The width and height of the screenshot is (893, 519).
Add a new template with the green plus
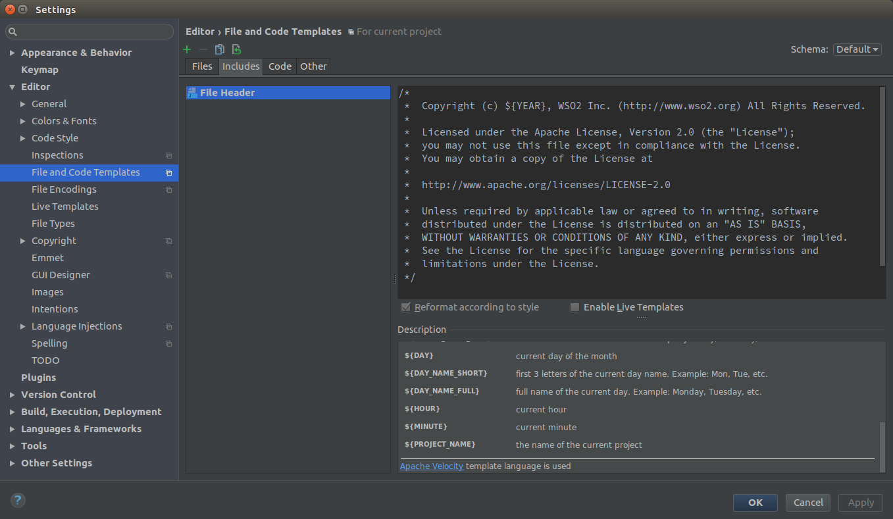click(187, 49)
